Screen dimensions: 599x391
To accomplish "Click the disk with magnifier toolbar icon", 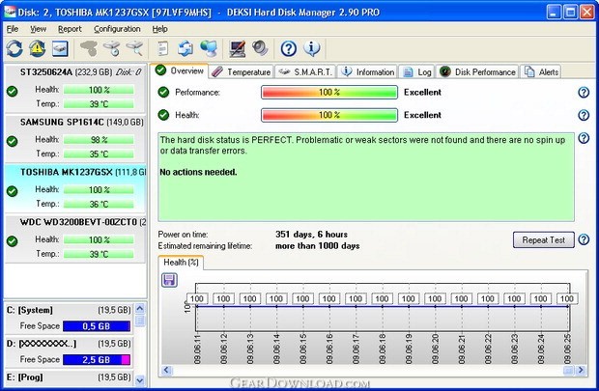I will 135,48.
